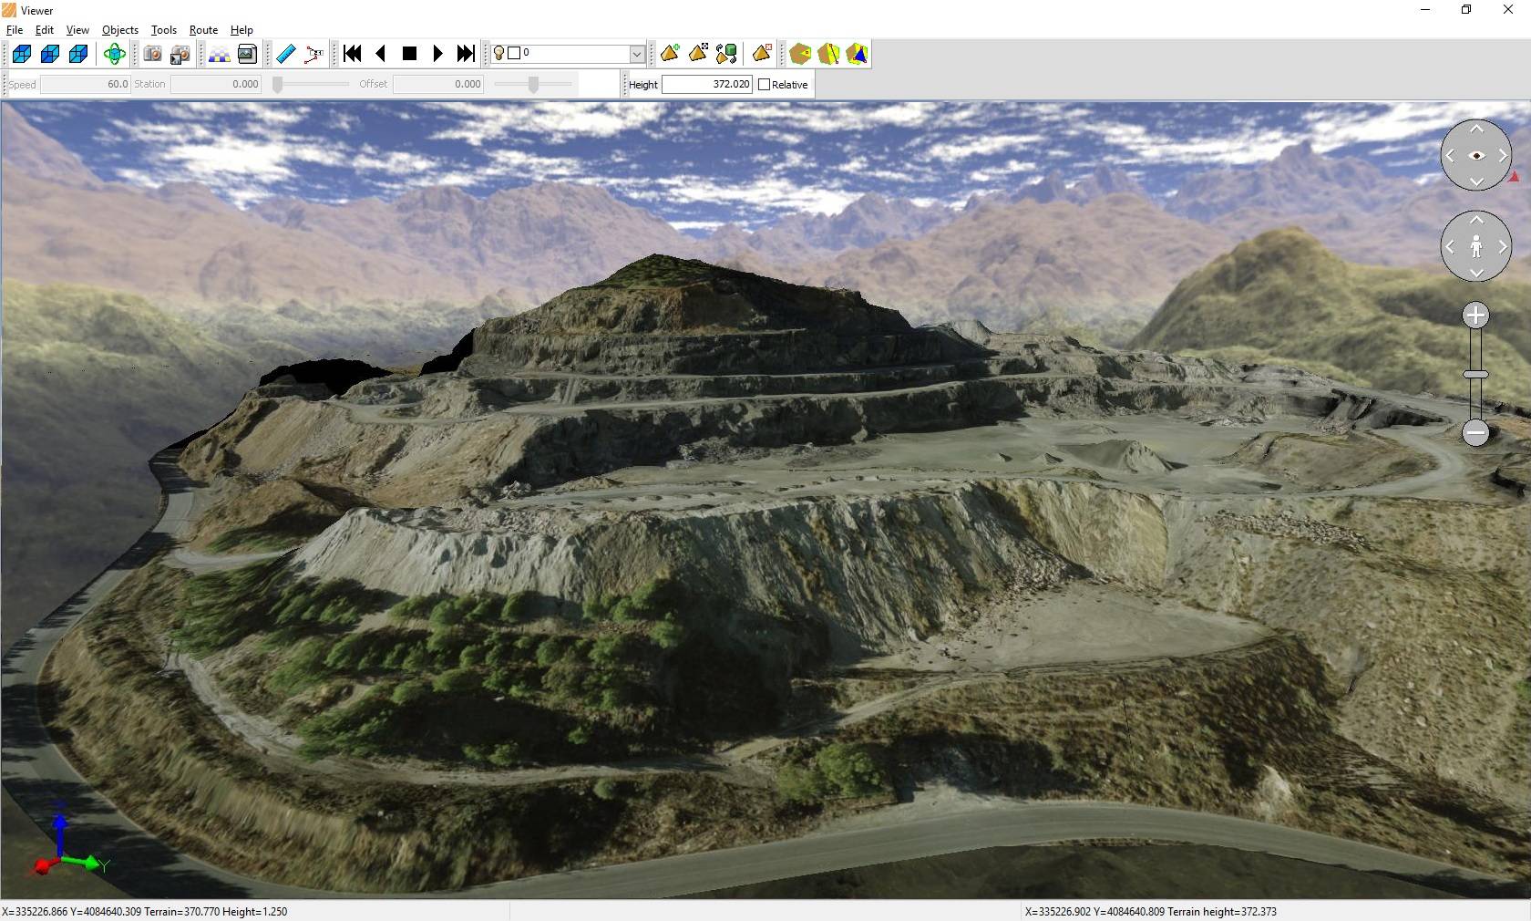Viewport: 1531px width, 921px height.
Task: Stop the route playback
Action: 409,54
